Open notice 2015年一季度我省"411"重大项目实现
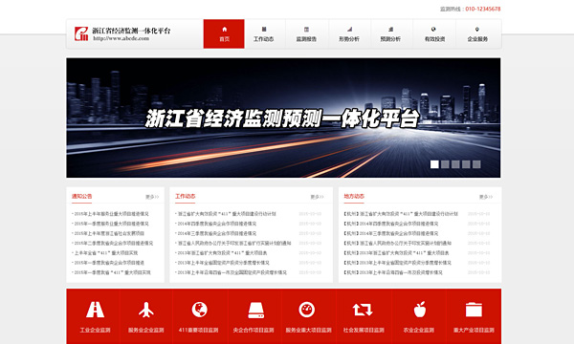 (112, 272)
